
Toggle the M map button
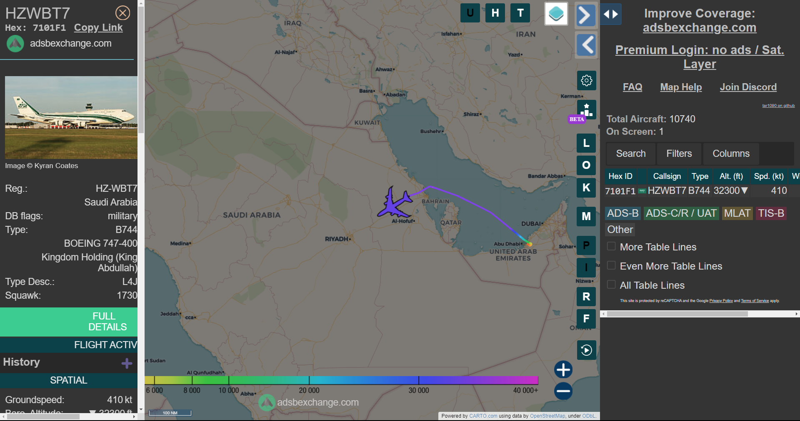tap(586, 216)
